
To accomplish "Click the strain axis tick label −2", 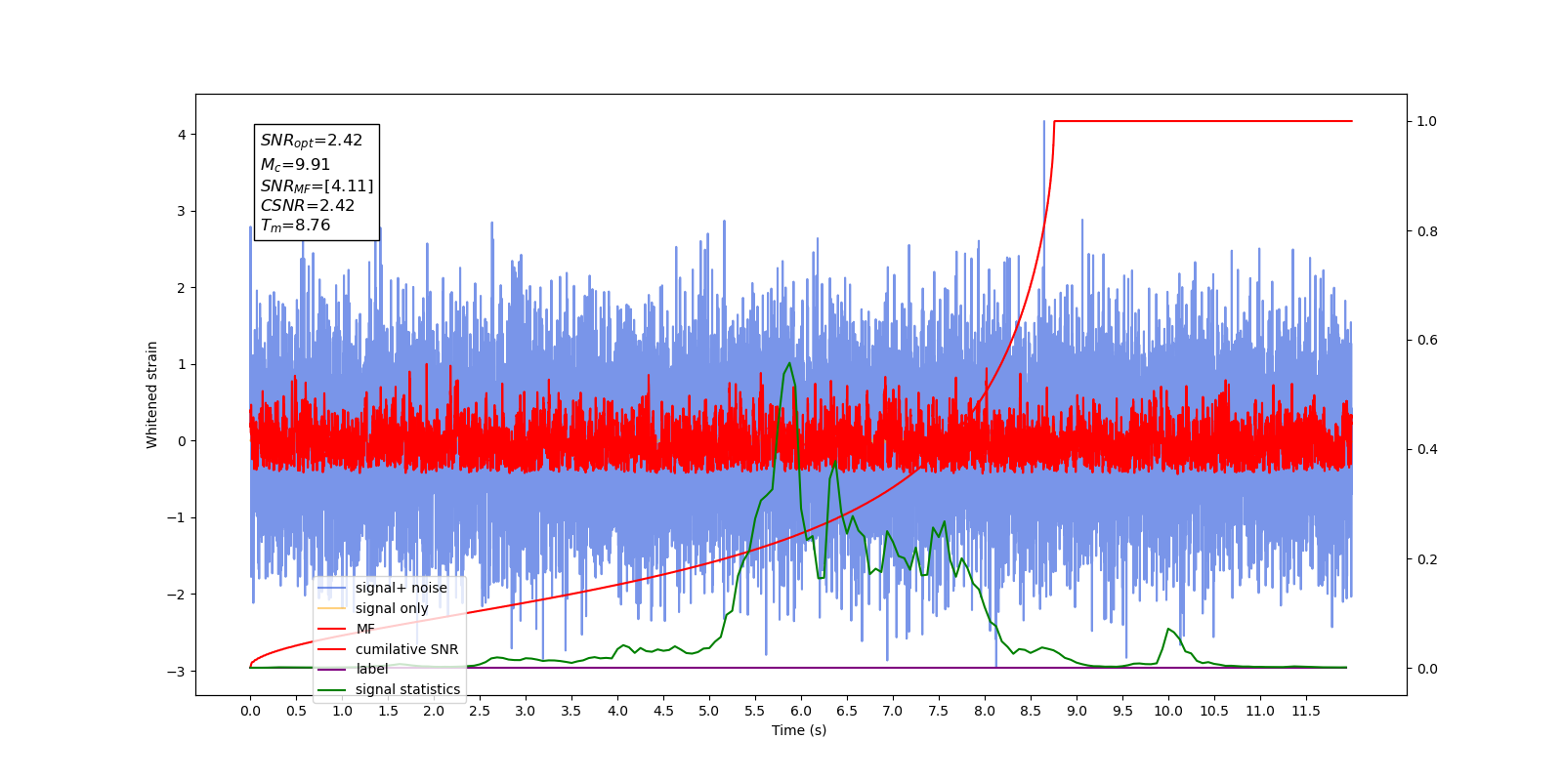I will (176, 595).
